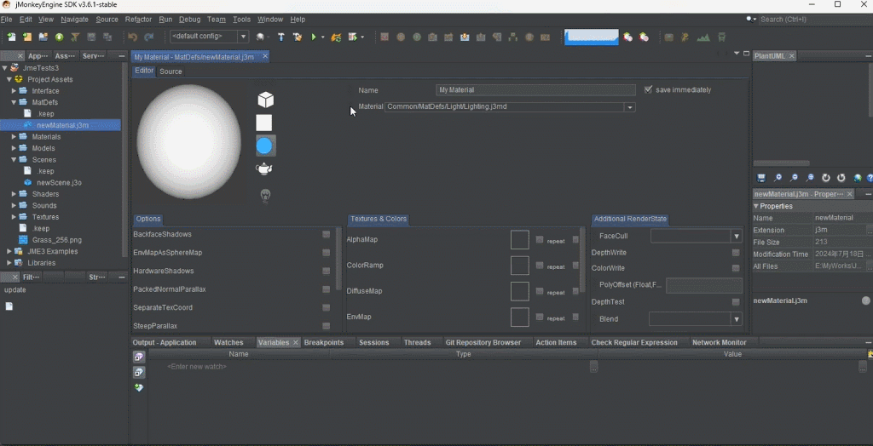Click the Undo toolbar icon
Viewport: 873px width, 446px height.
click(132, 37)
